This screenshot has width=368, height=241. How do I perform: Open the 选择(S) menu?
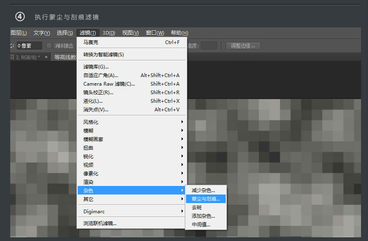click(65, 33)
